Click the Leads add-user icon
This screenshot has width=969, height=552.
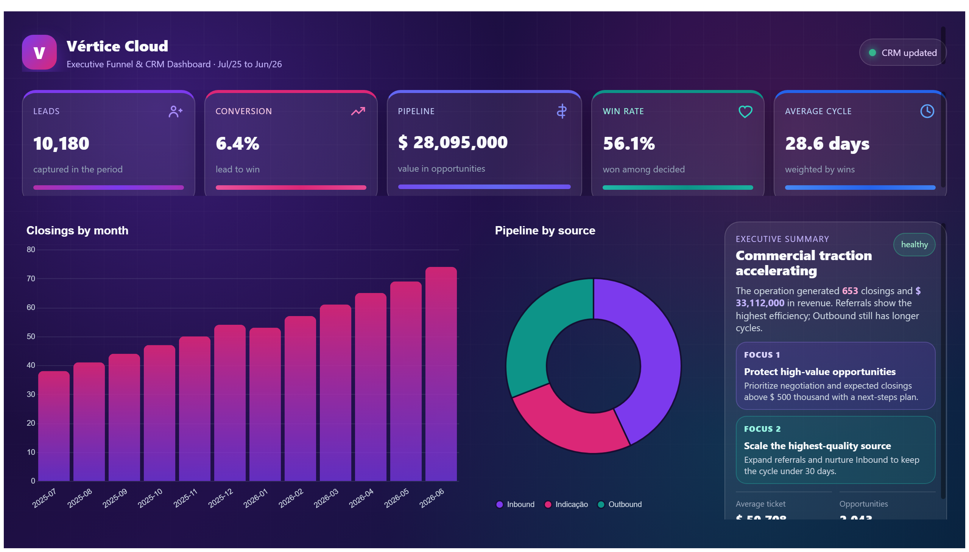[x=175, y=112]
